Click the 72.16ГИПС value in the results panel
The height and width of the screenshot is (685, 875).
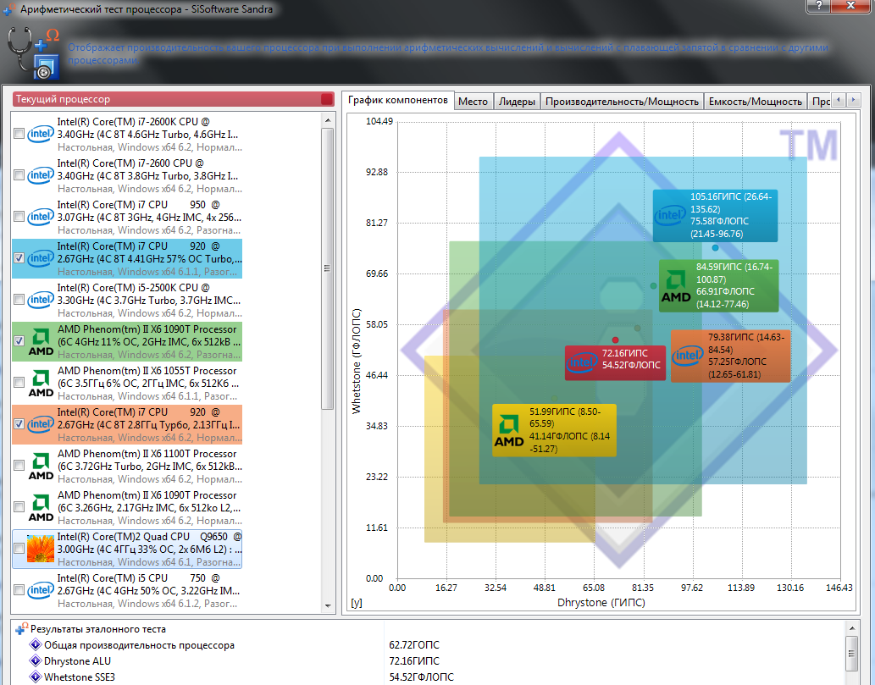coord(414,661)
